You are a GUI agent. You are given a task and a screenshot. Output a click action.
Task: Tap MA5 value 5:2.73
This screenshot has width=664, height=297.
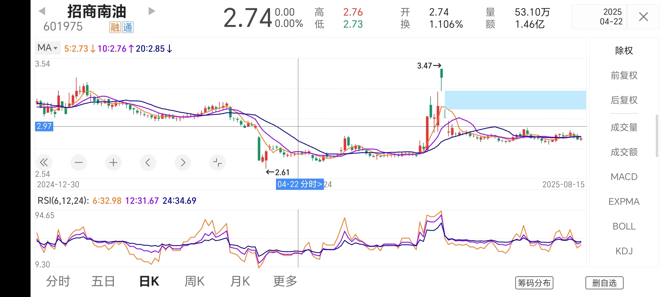[x=76, y=49]
